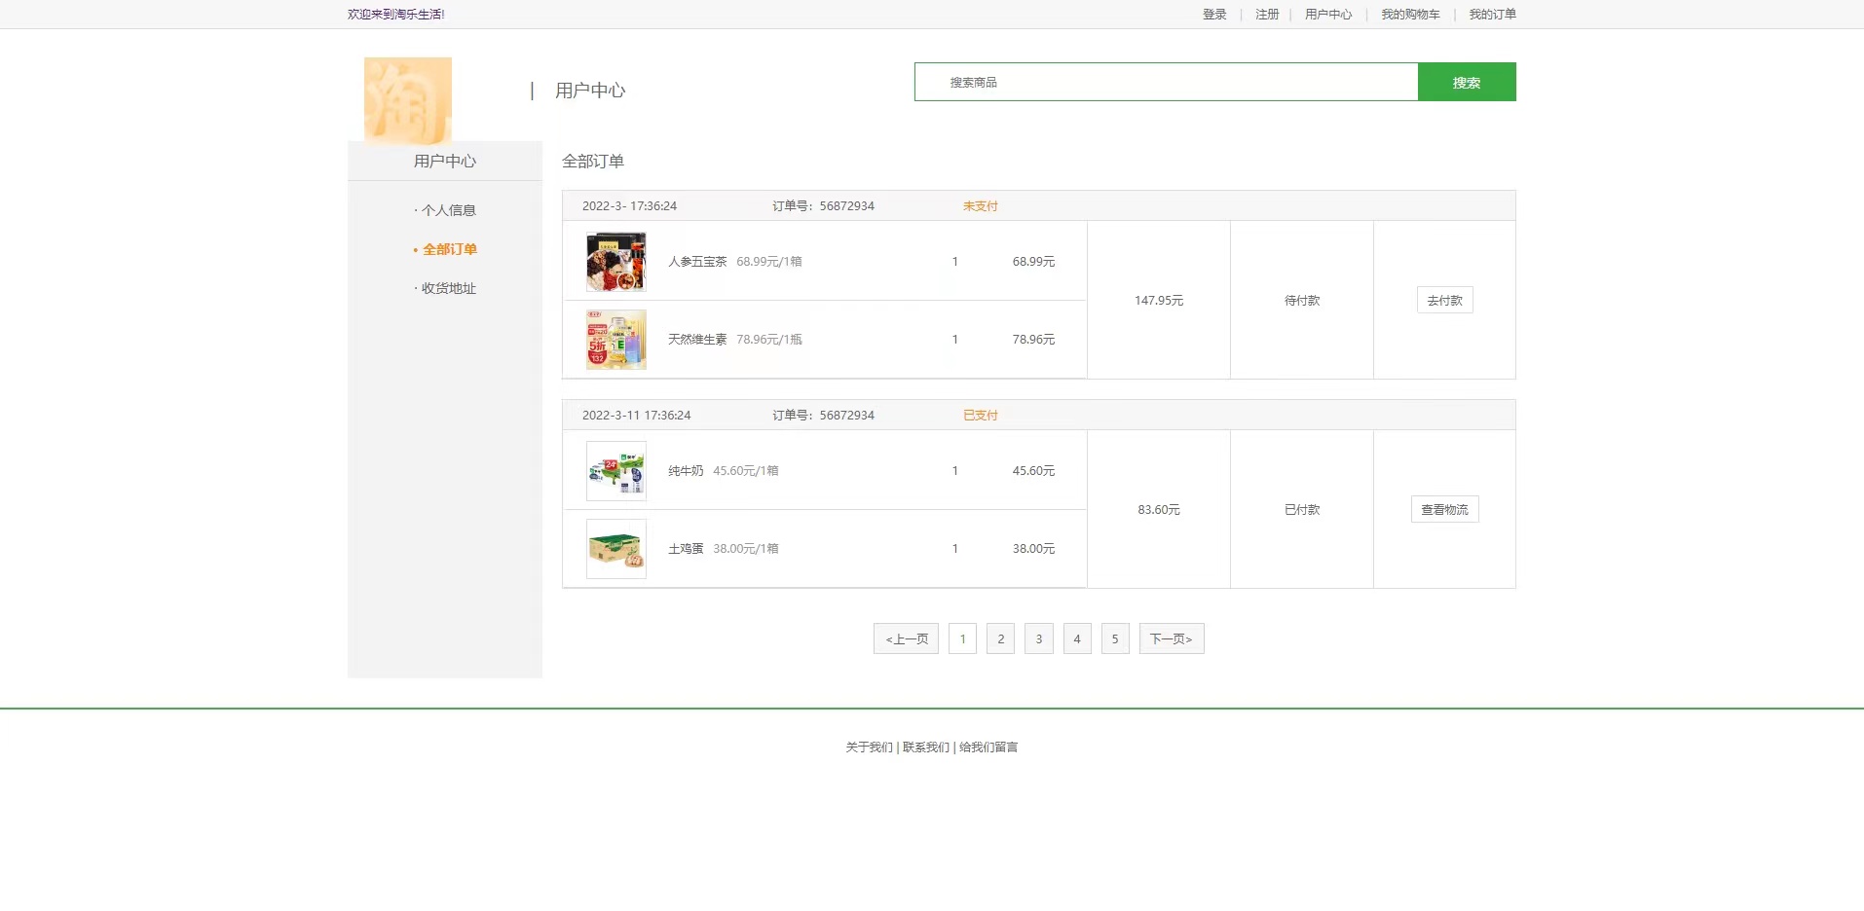Click the 去付款 button

tap(1444, 300)
